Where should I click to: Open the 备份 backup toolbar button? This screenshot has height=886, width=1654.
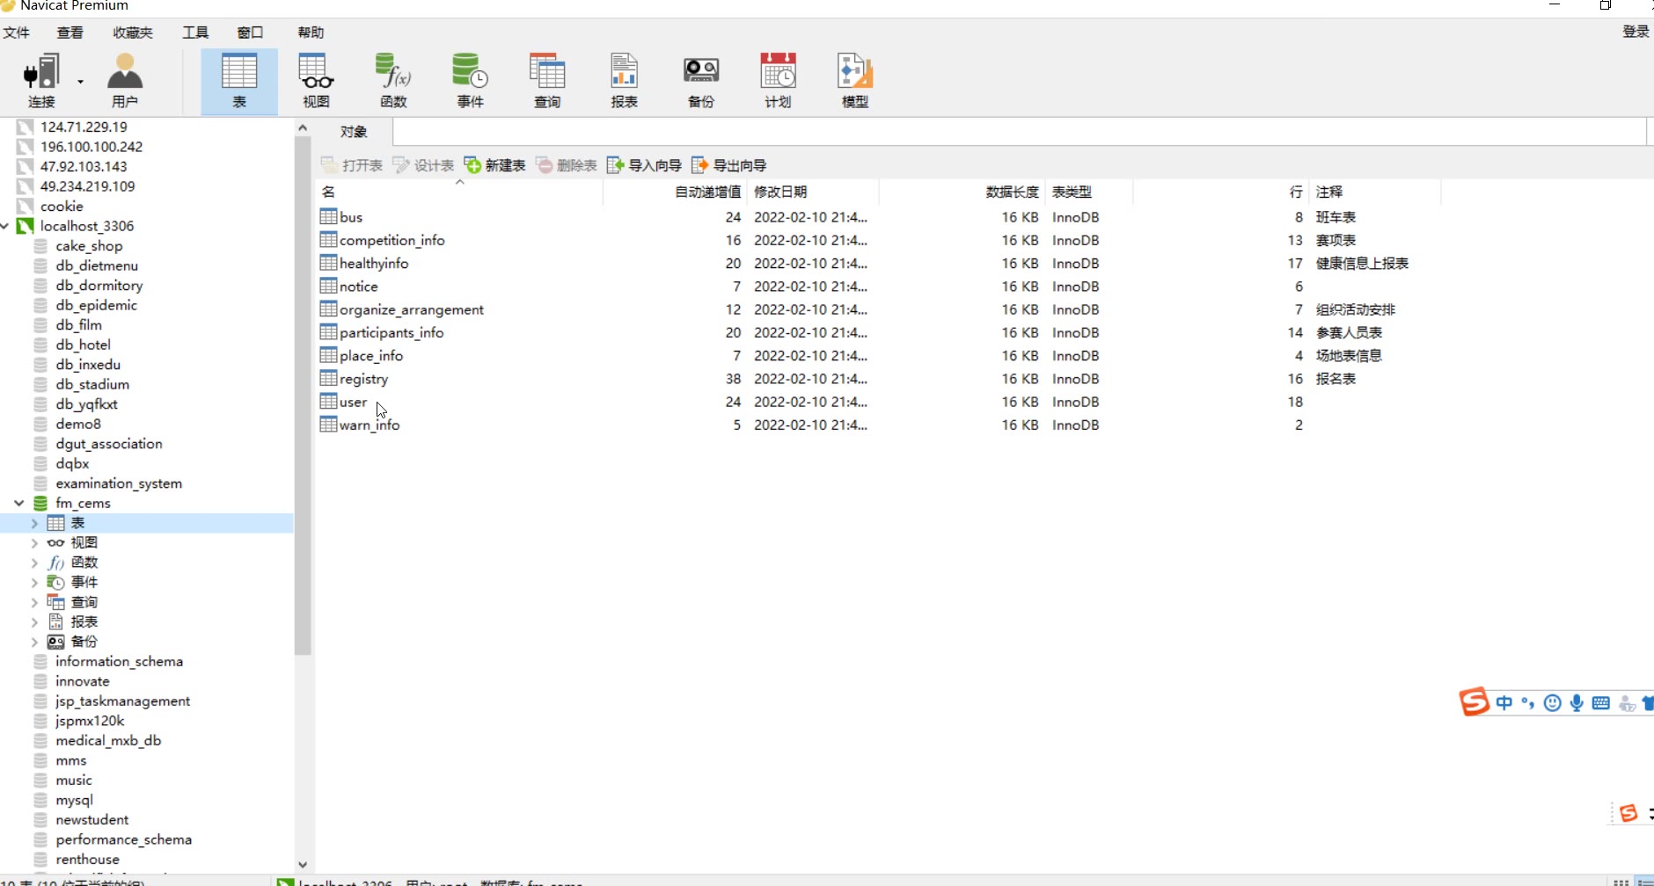tap(701, 81)
